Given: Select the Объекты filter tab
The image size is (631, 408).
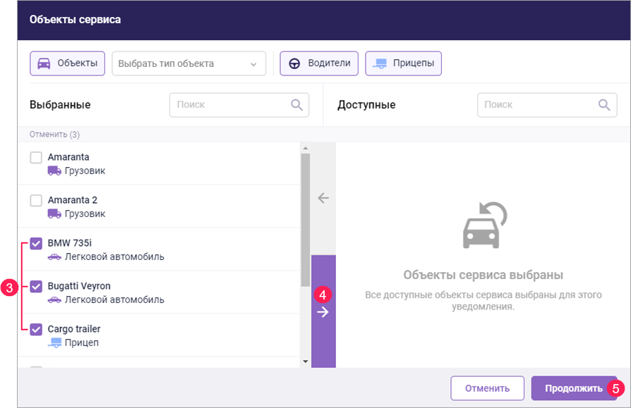Looking at the screenshot, I should 67,63.
